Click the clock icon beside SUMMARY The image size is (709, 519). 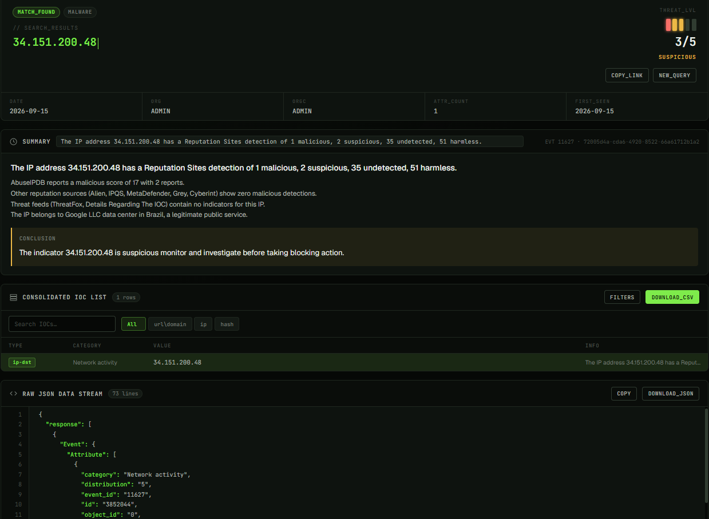(x=14, y=141)
